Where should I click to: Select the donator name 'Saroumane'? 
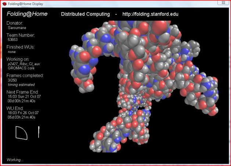tap(17, 28)
